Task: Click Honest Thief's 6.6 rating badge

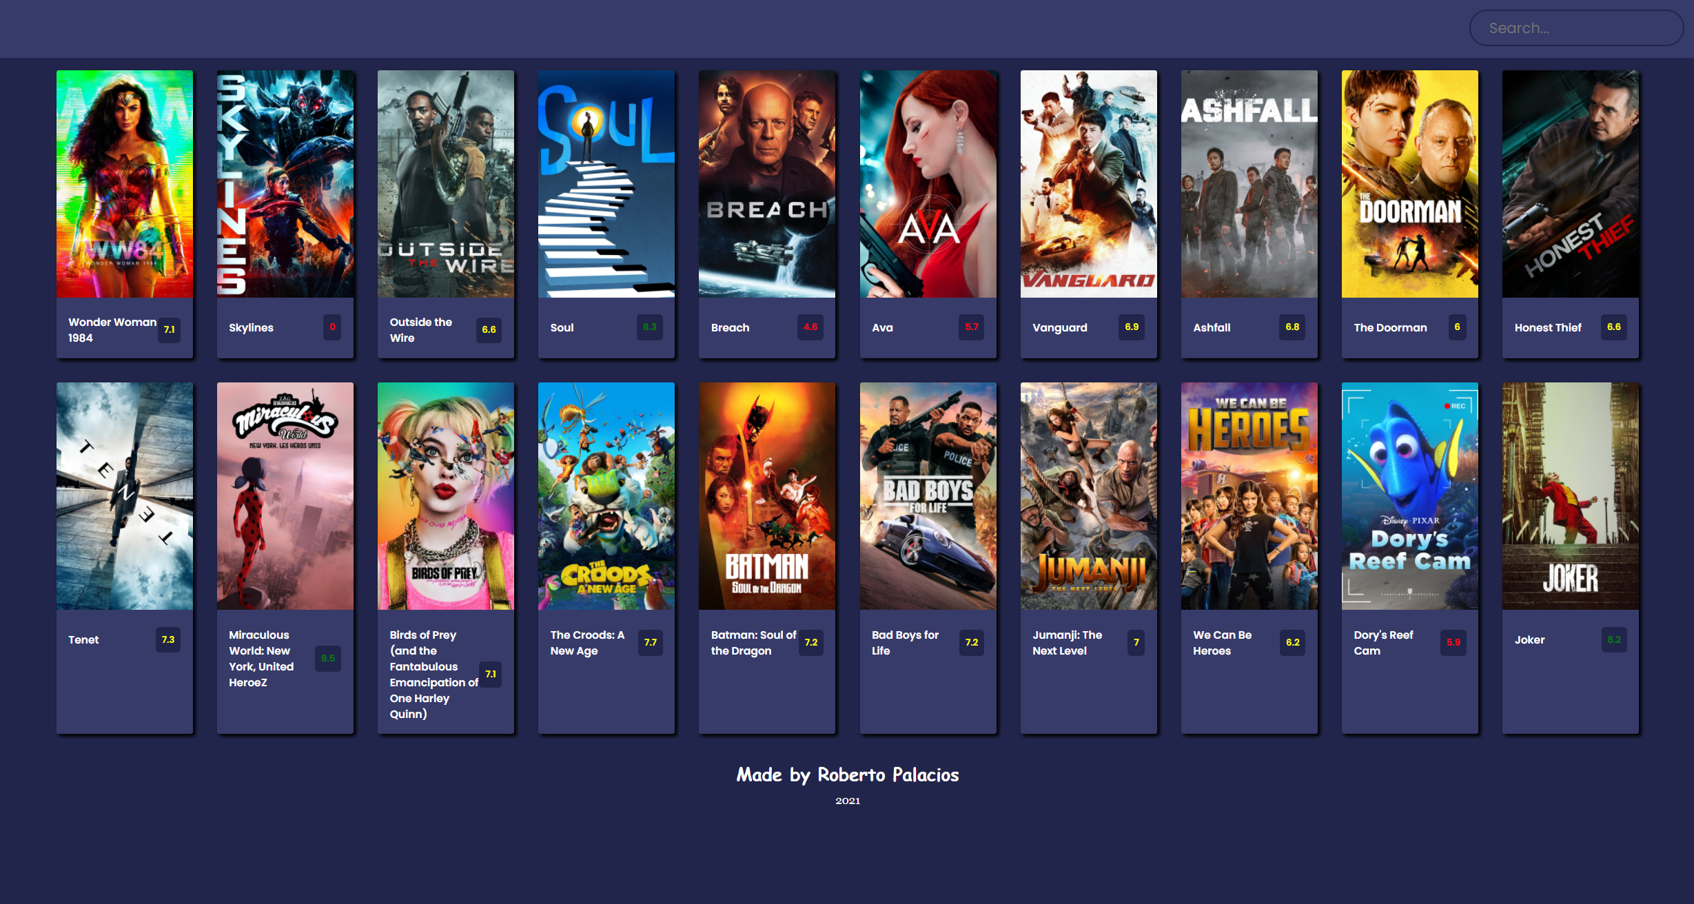Action: coord(1613,327)
